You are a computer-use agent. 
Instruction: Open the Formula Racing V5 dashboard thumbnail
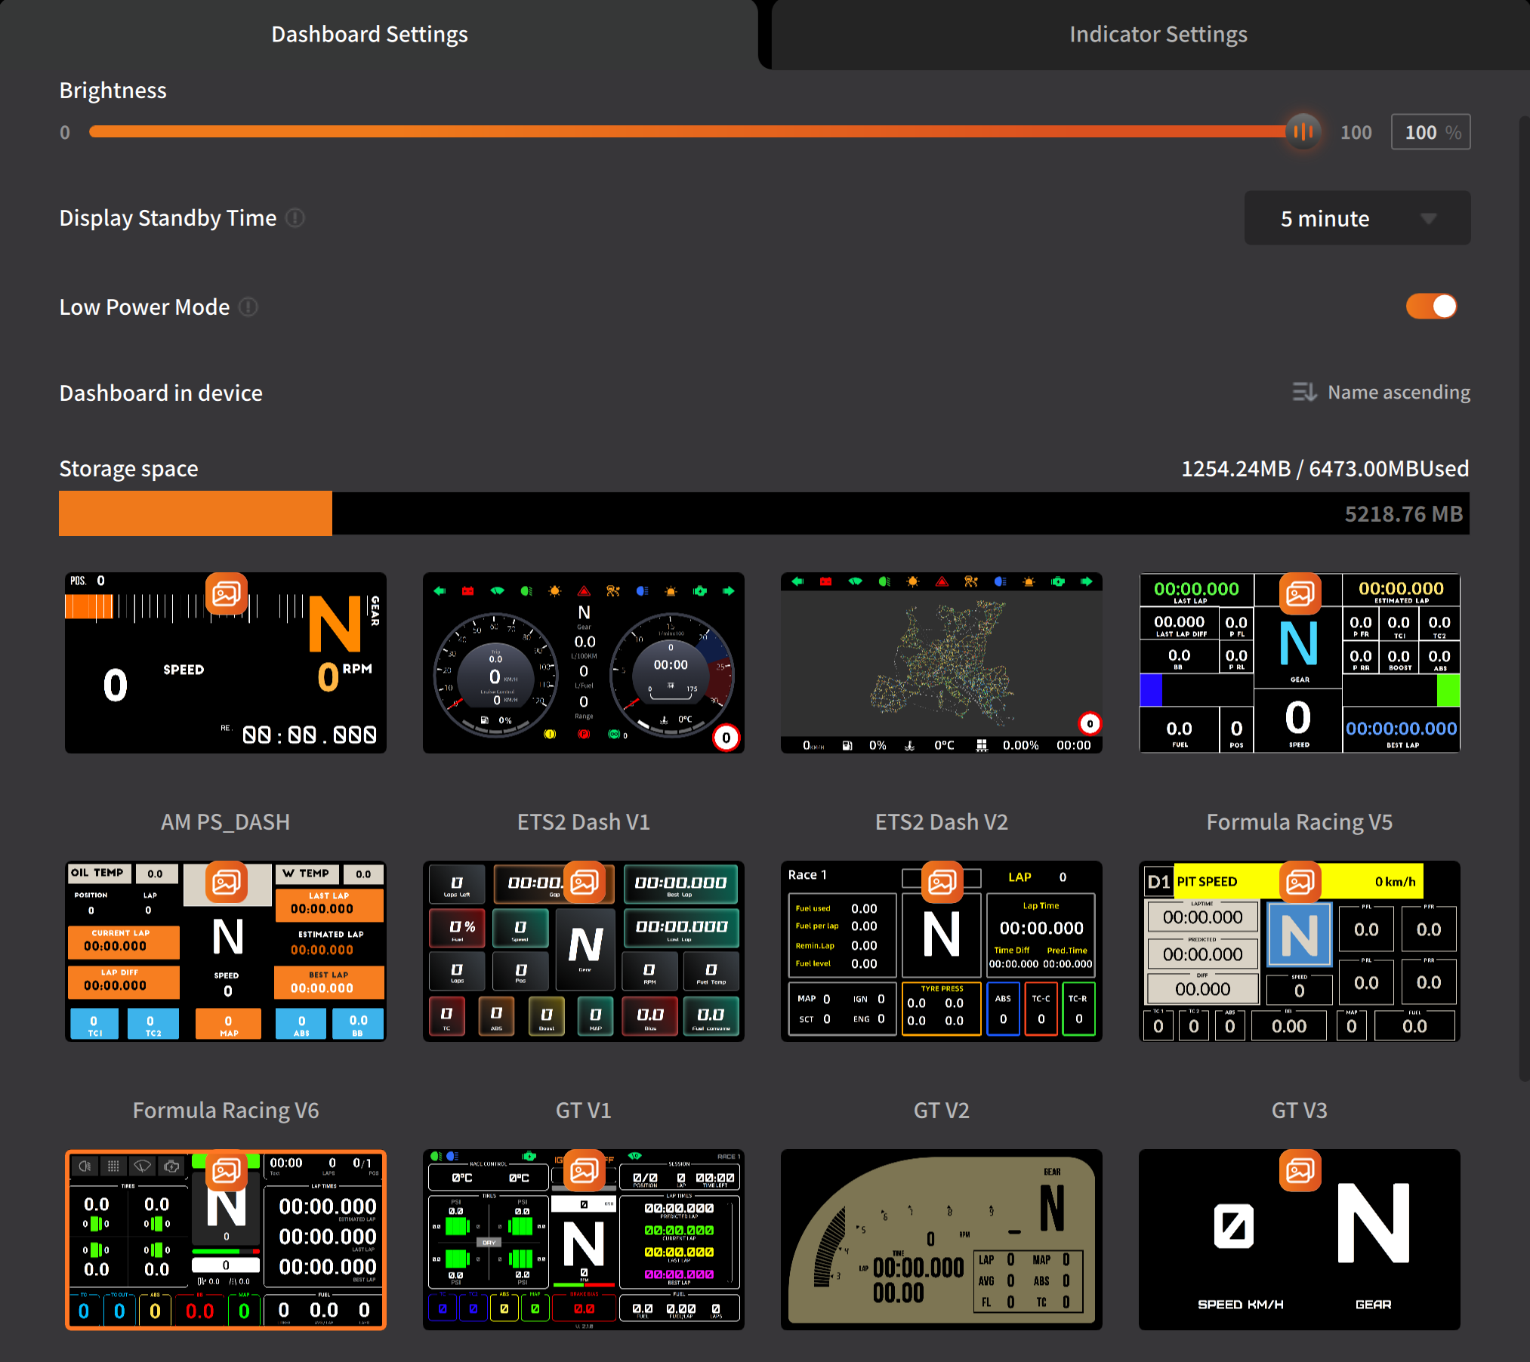pyautogui.click(x=1300, y=663)
